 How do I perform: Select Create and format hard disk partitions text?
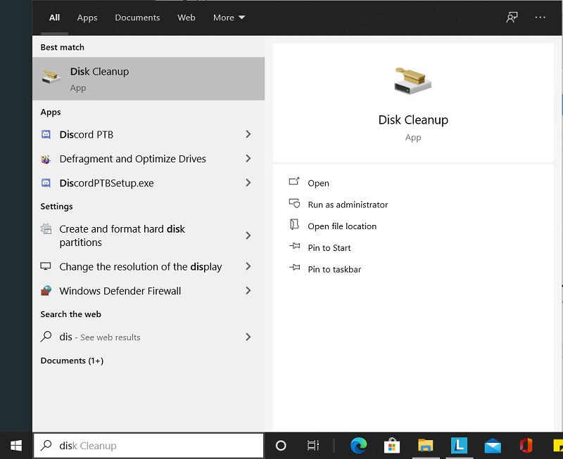(122, 235)
